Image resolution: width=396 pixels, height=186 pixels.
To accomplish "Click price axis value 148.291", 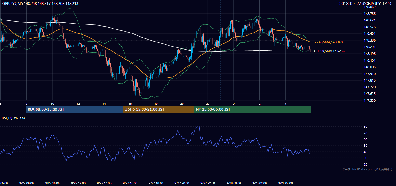I will coord(369,47).
